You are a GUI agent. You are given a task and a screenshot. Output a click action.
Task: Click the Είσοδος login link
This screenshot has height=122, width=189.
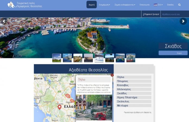(x=170, y=5)
